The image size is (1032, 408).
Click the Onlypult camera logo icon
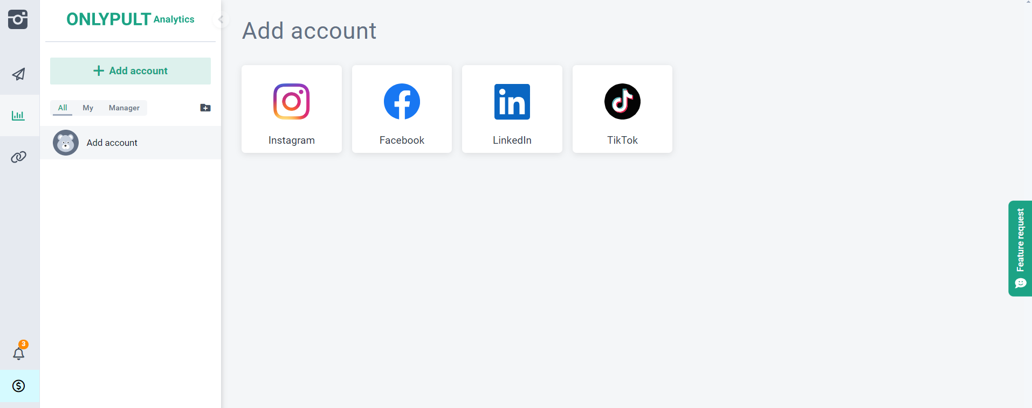coord(18,20)
